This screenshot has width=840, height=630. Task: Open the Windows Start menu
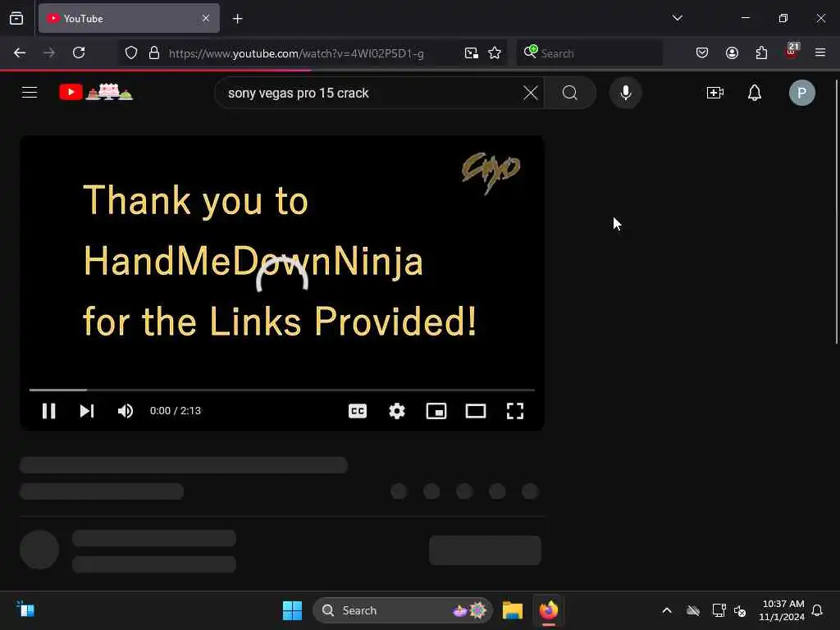pyautogui.click(x=293, y=610)
